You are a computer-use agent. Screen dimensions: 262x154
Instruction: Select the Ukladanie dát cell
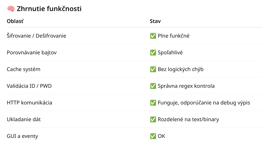(x=24, y=119)
